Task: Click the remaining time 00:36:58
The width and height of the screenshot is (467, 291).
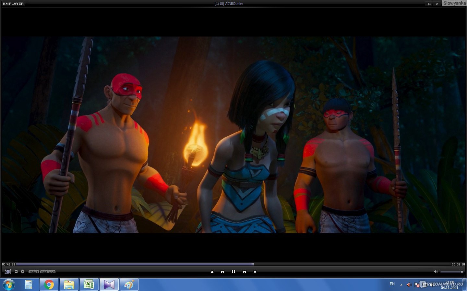Action: click(x=458, y=264)
